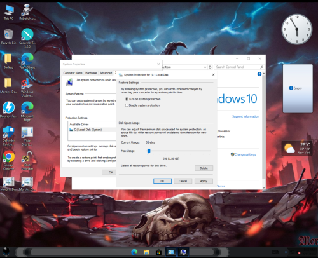Launch Google Chrome from the desktop
Screen dimensions: 318x258
(x=8, y=160)
